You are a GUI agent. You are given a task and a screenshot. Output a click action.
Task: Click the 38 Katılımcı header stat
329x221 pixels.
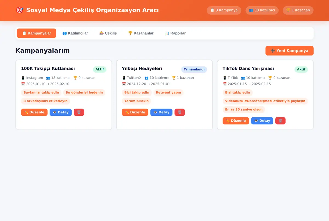pos(262,10)
